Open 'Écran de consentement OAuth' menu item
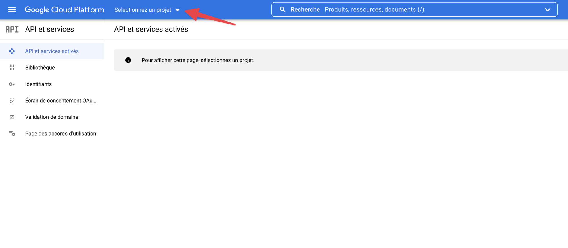568x248 pixels. tap(60, 101)
